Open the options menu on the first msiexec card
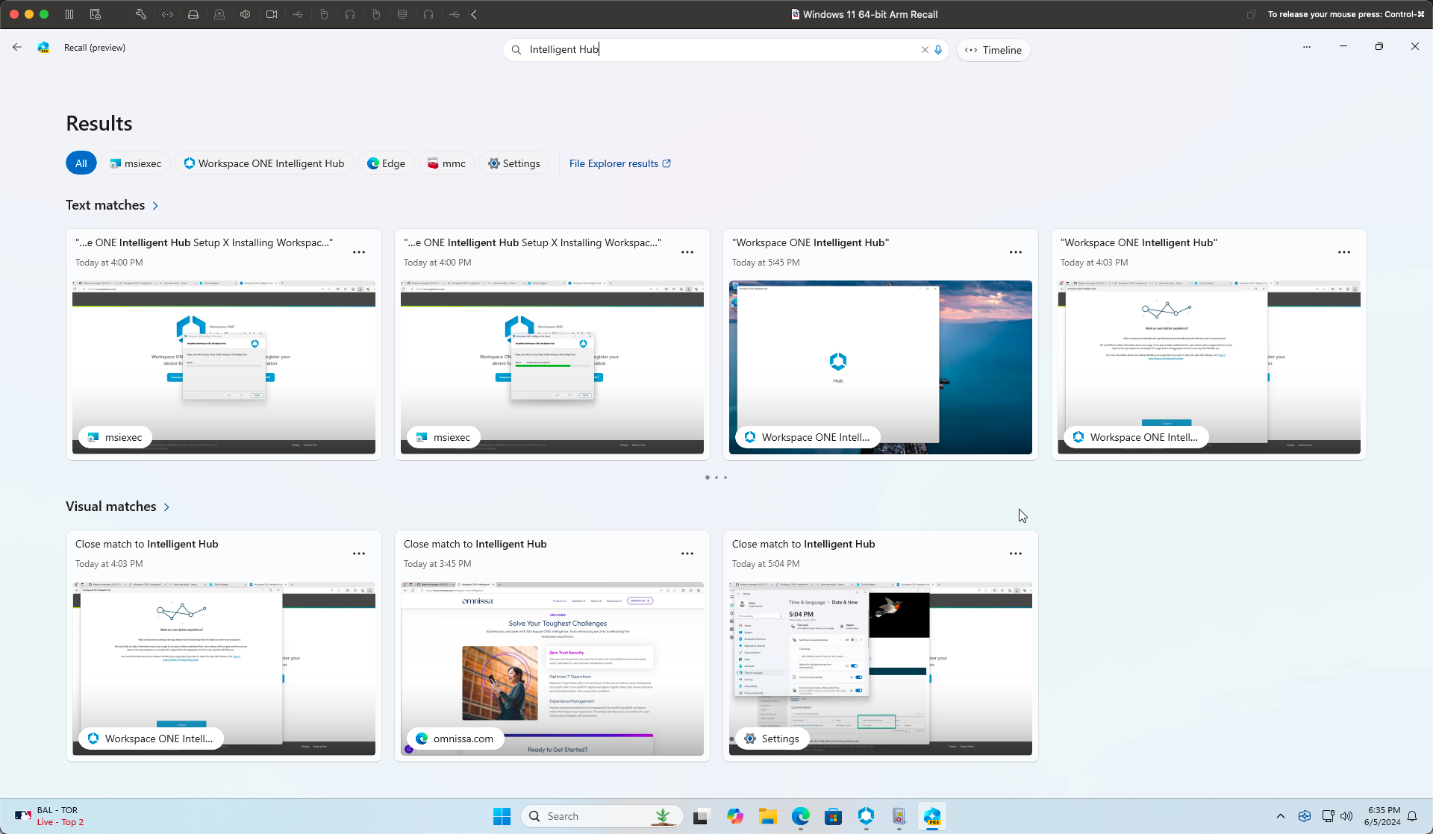 (x=359, y=252)
